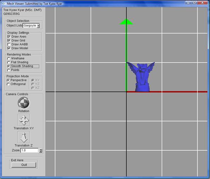Uncheck the Draw Axes checkbox
The width and height of the screenshot is (210, 179).
click(9, 36)
